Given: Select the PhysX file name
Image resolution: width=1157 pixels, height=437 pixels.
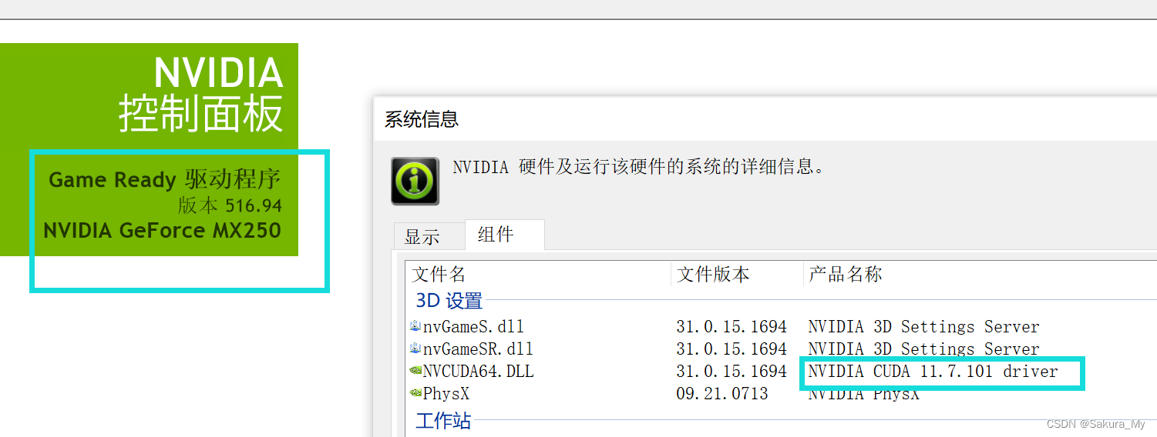Looking at the screenshot, I should pos(446,394).
